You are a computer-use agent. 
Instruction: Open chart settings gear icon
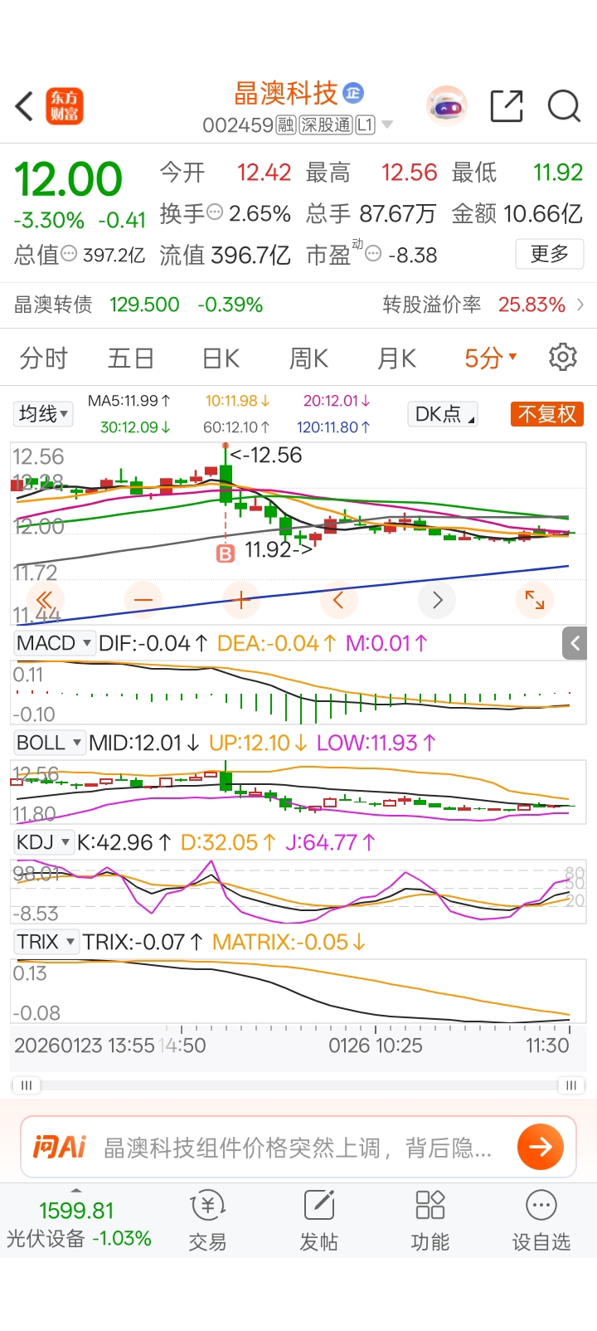(x=563, y=357)
